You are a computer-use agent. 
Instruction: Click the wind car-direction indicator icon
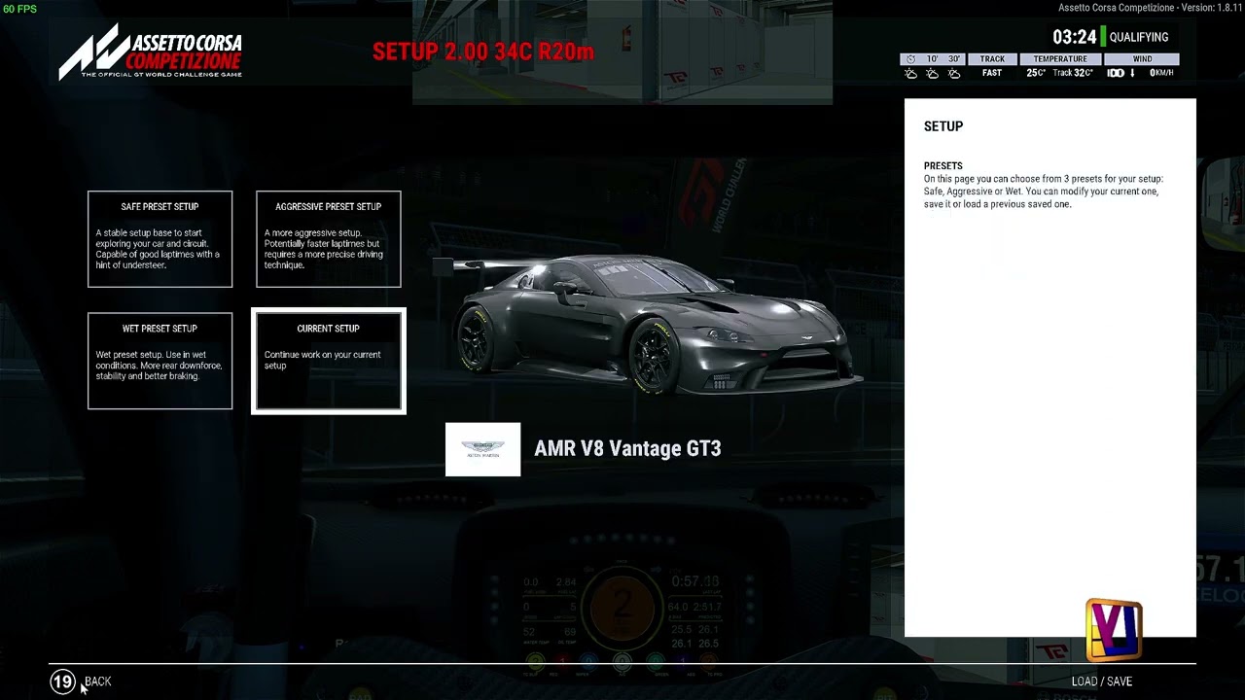click(x=1116, y=73)
